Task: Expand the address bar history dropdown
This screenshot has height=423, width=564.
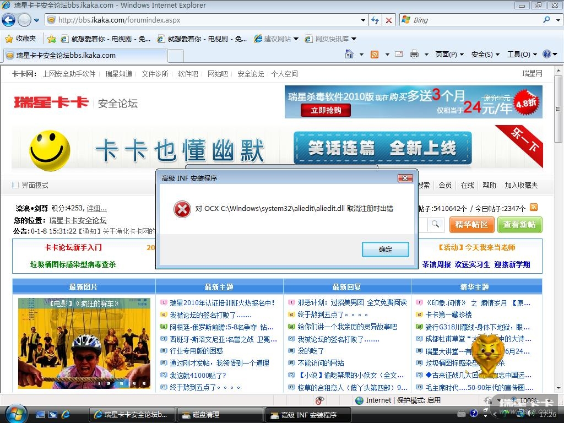Action: (363, 20)
